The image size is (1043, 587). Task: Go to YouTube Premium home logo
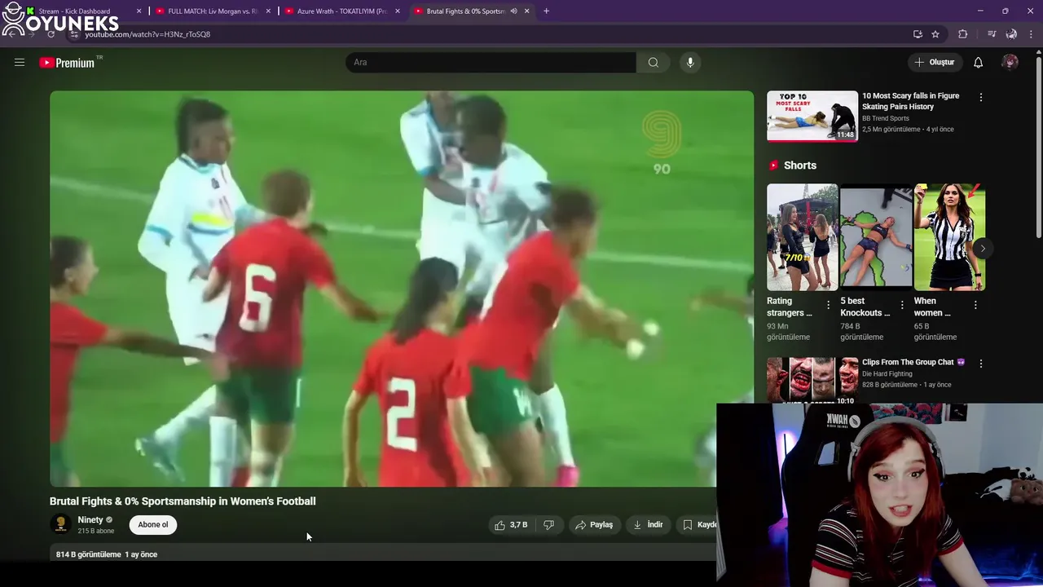click(x=68, y=63)
